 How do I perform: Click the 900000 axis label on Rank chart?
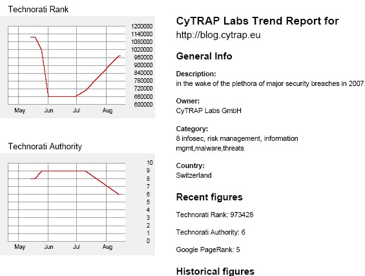[143, 65]
